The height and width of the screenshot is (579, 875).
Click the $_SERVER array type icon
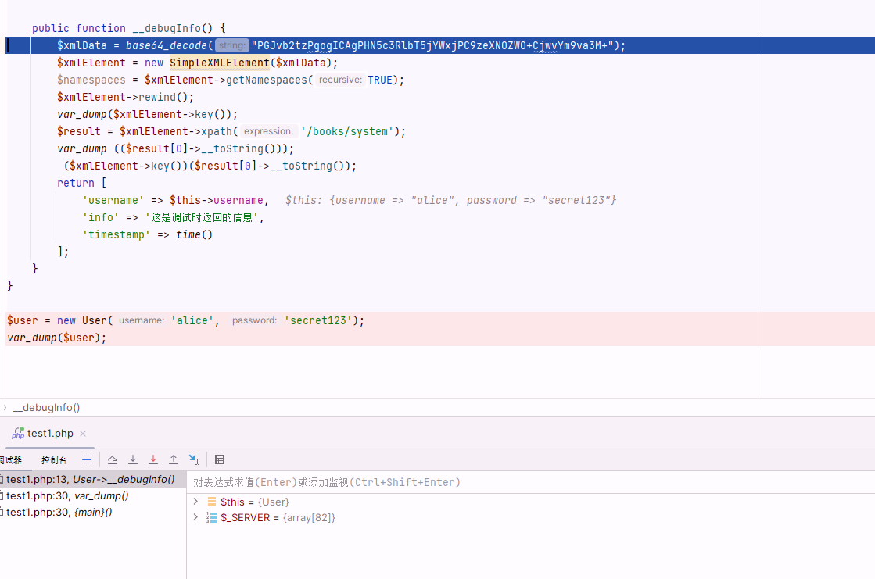[x=211, y=517]
